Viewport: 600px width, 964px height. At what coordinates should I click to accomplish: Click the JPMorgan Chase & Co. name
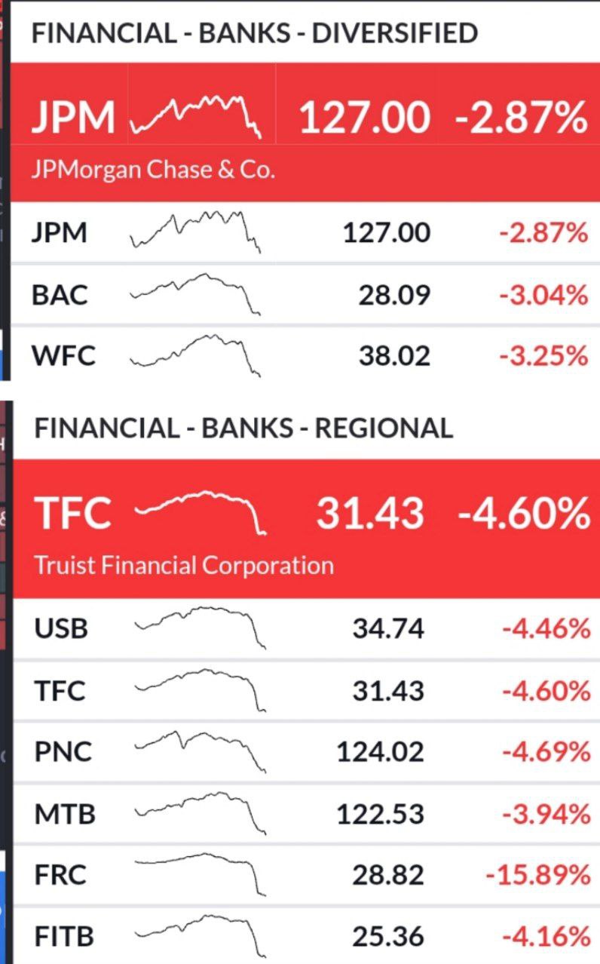(x=153, y=170)
